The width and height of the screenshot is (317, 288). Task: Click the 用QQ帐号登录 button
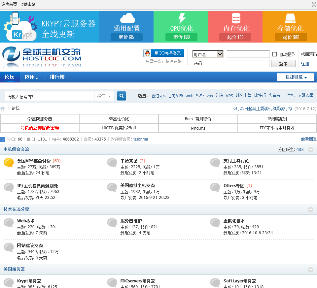pyautogui.click(x=164, y=53)
